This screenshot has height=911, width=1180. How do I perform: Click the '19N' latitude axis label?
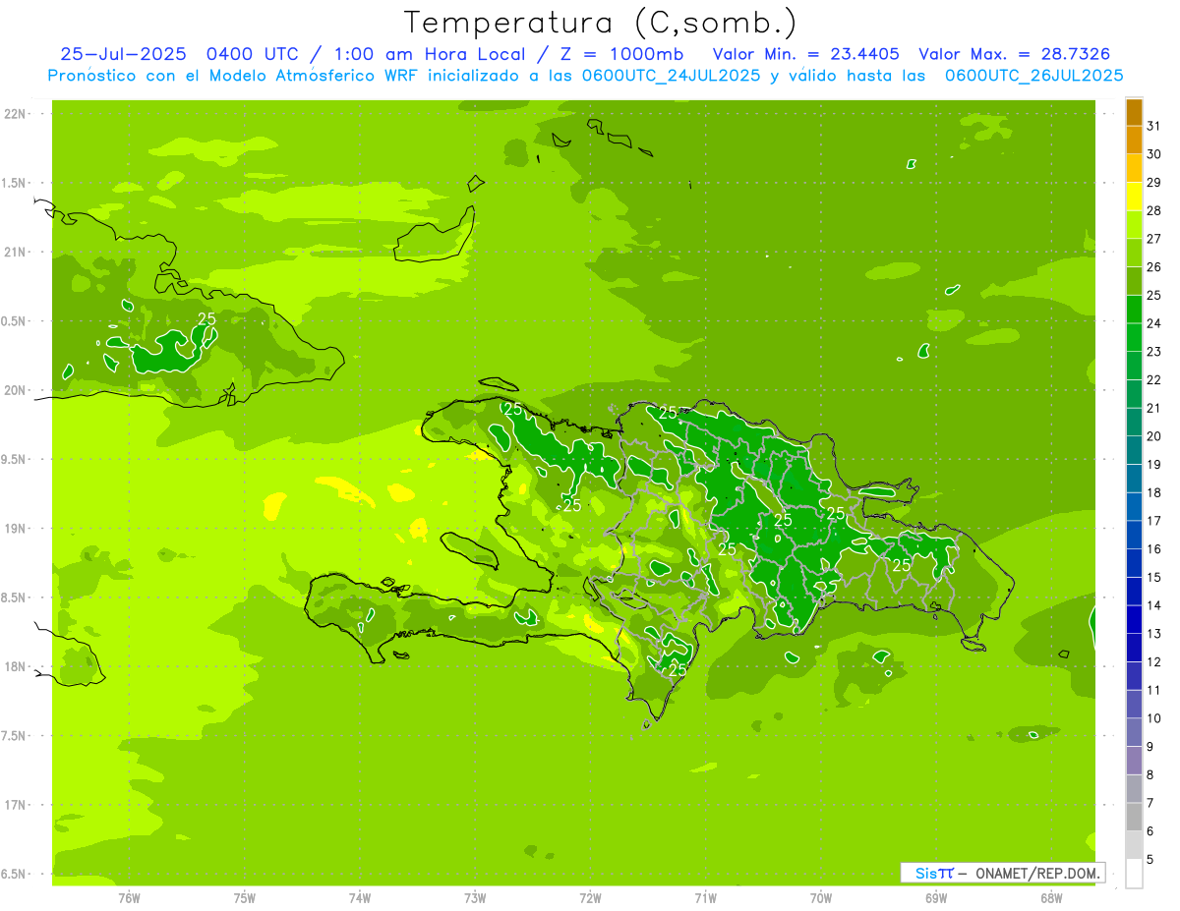pos(14,529)
